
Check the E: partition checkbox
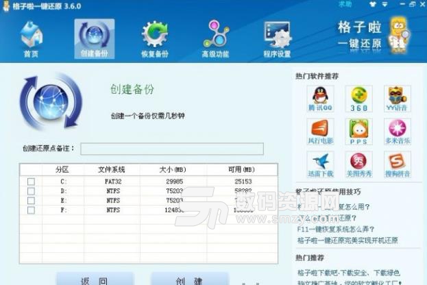[x=31, y=201]
